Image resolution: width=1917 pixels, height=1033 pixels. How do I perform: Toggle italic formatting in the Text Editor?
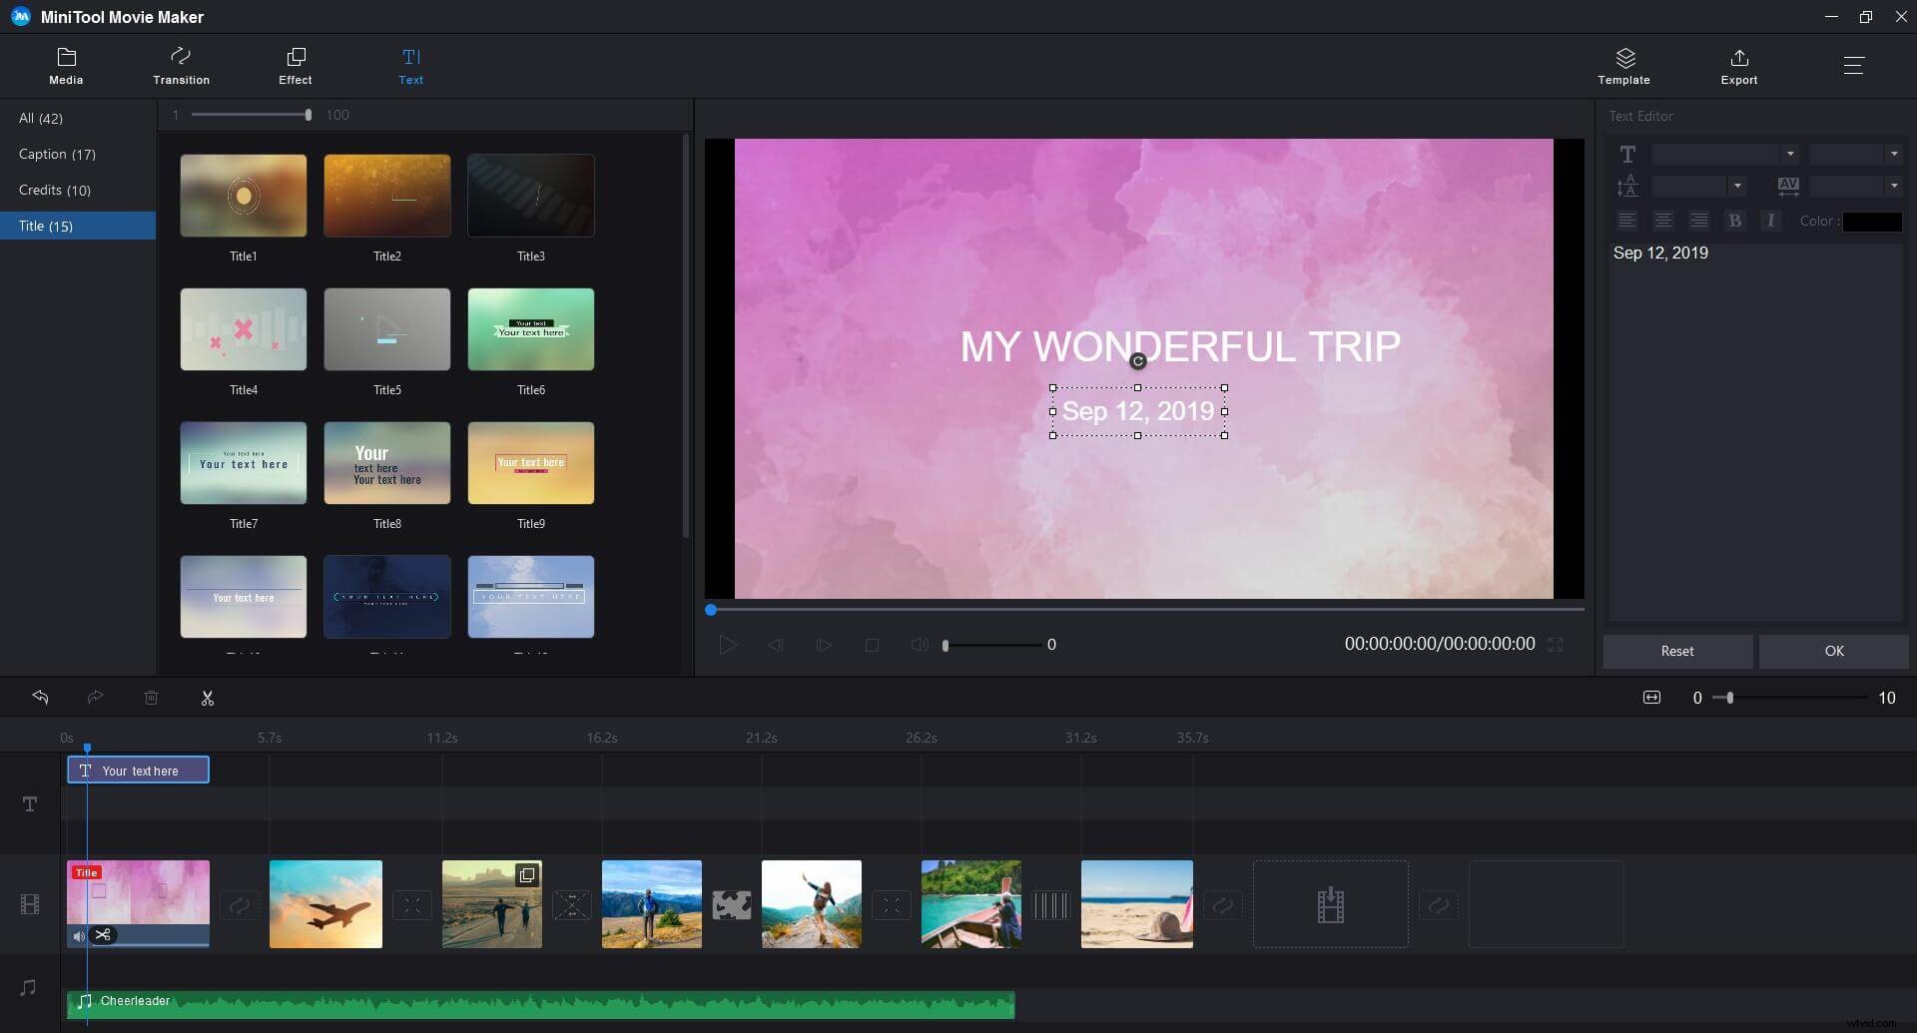tap(1770, 221)
